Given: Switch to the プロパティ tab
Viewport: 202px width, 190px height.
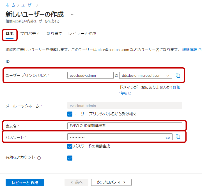Looking at the screenshot, I should click(30, 34).
